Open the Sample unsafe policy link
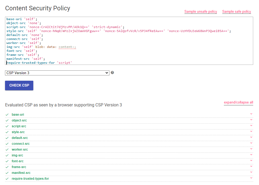 pyautogui.click(x=201, y=11)
